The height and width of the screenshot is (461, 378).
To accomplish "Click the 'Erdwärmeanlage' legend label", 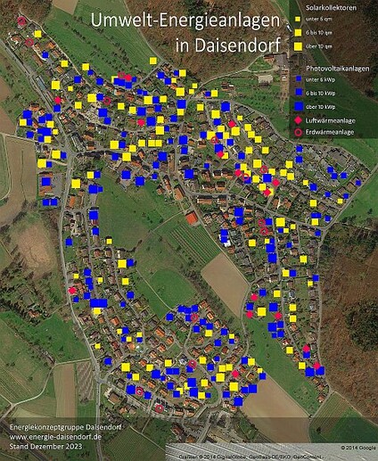I will [330, 132].
